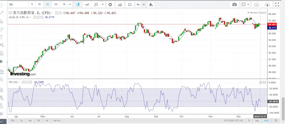This screenshot has width=285, height=124.
Task: Remove the ALMA indicator
Action: pyautogui.click(x=42, y=17)
